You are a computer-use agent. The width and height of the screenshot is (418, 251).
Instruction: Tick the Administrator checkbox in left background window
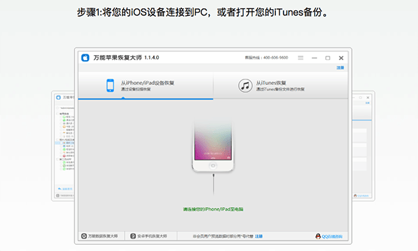(x=57, y=108)
